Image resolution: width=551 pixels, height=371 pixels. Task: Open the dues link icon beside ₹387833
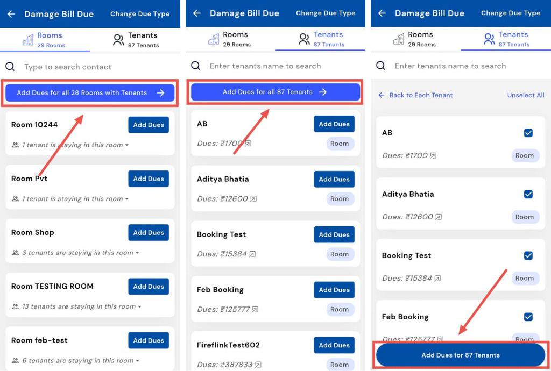click(x=258, y=365)
